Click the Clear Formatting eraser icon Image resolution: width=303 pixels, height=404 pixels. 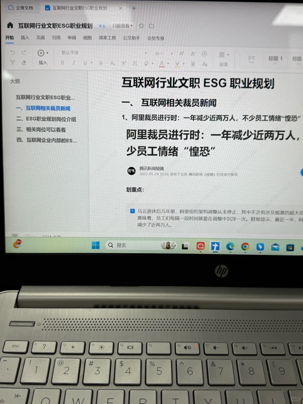[x=24, y=63]
